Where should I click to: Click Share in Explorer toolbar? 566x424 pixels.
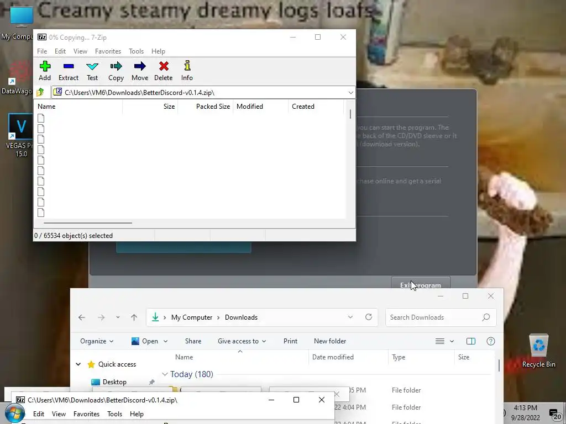click(193, 341)
